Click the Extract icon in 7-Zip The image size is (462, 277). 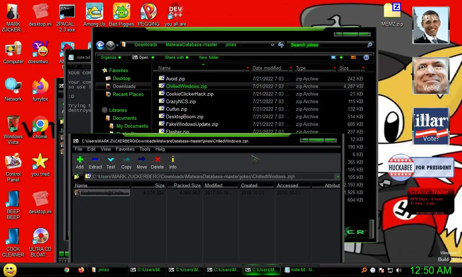click(x=95, y=159)
